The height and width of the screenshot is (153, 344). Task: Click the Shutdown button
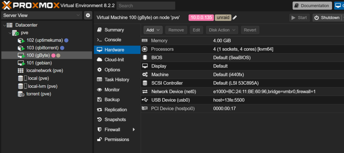(327, 18)
